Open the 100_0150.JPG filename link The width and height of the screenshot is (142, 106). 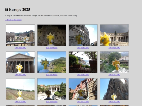[83, 75]
